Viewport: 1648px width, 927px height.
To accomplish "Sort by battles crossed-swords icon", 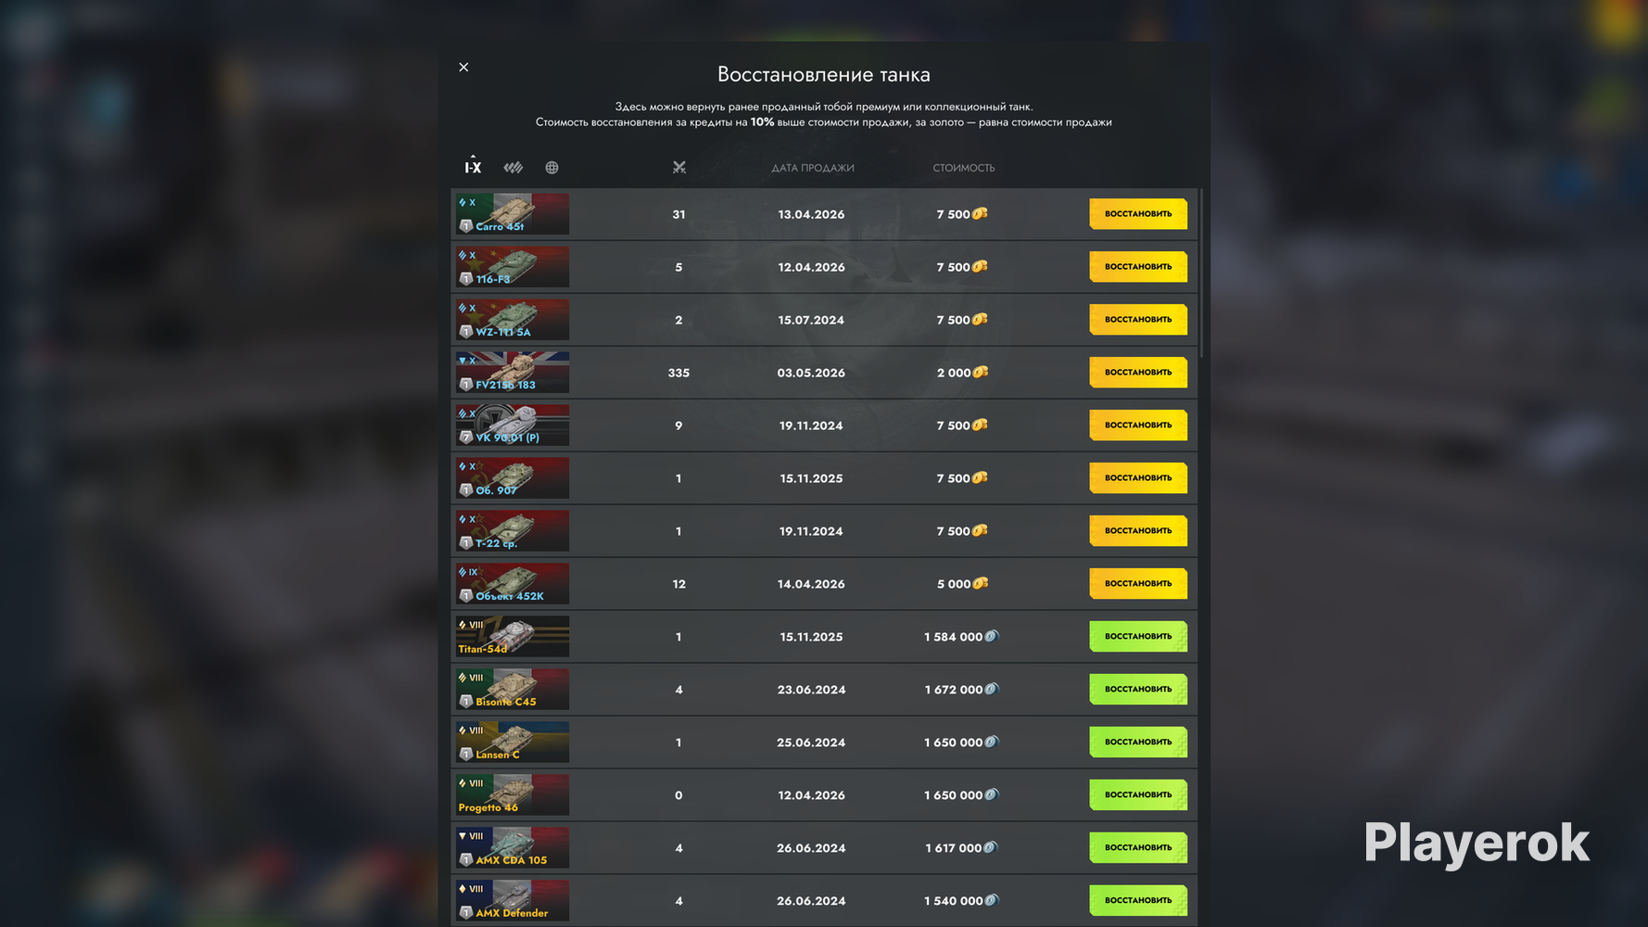I will pos(678,168).
